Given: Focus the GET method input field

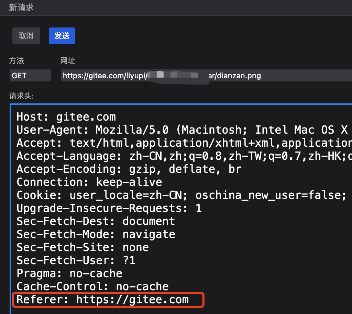Looking at the screenshot, I should (30, 76).
